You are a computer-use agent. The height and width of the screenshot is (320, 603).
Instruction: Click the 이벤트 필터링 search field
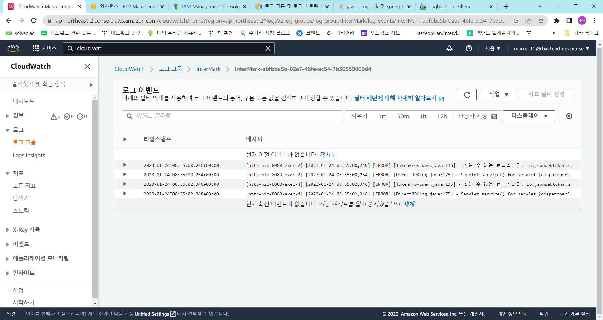point(232,116)
